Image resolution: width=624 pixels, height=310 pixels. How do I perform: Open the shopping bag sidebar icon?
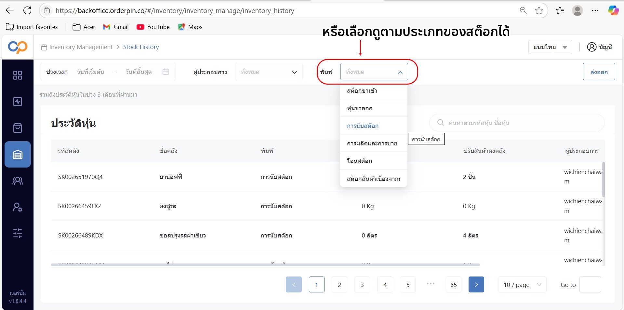pyautogui.click(x=18, y=128)
